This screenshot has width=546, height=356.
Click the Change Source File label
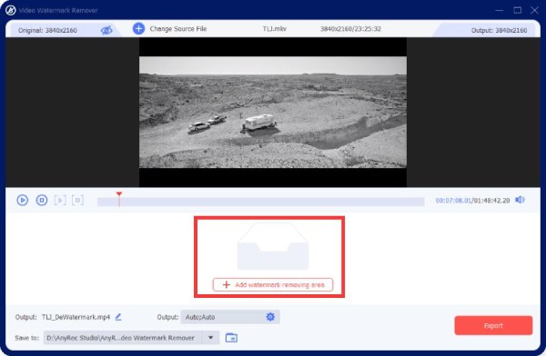tap(178, 29)
